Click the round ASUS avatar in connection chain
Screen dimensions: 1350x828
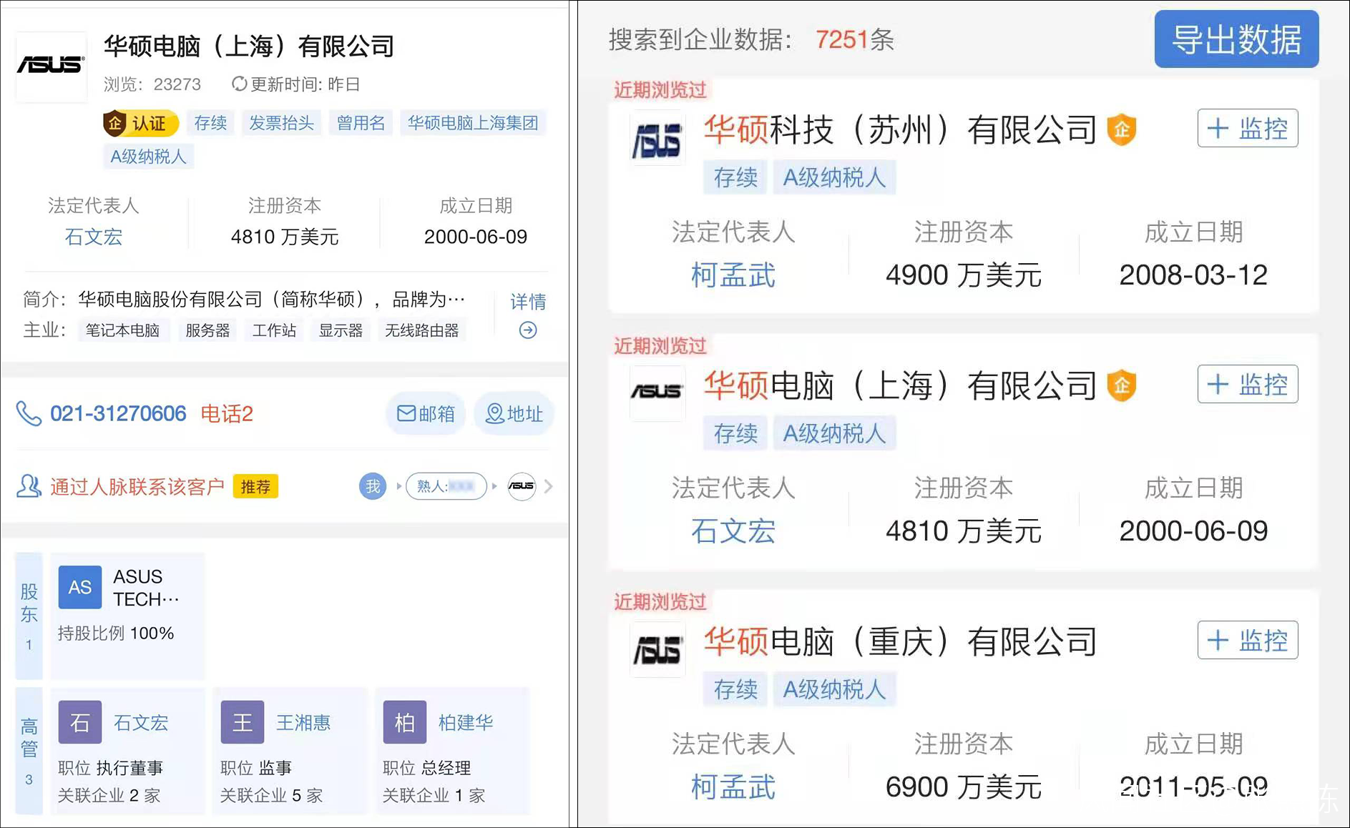point(522,486)
